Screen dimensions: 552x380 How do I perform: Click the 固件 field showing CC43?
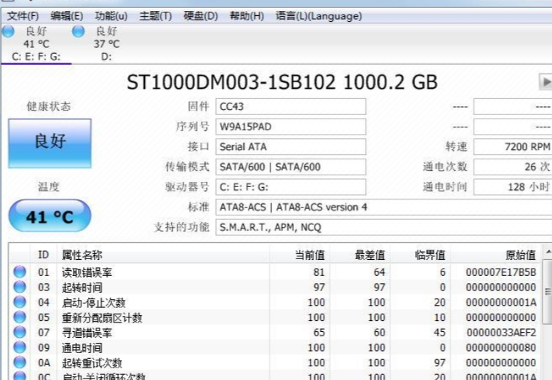click(290, 106)
